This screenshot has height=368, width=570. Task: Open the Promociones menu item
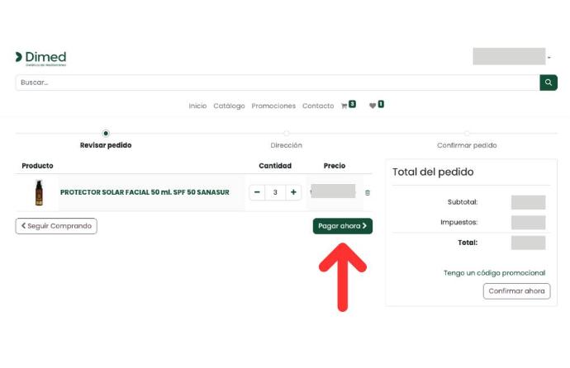(273, 106)
